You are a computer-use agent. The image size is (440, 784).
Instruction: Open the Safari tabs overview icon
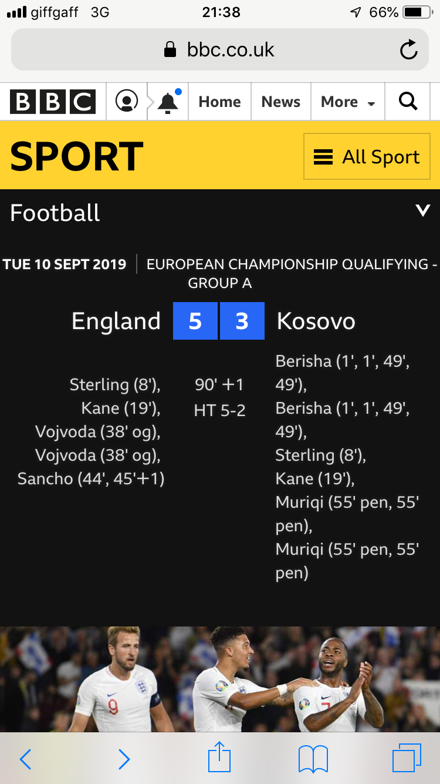[x=407, y=758]
